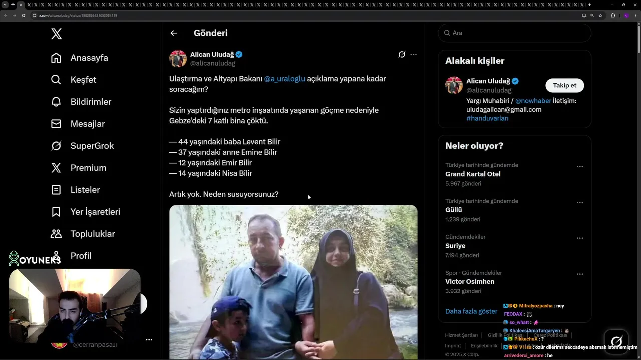The width and height of the screenshot is (641, 360).
Task: Click the Grok icon on Alican Uludağ's post
Action: pyautogui.click(x=402, y=54)
